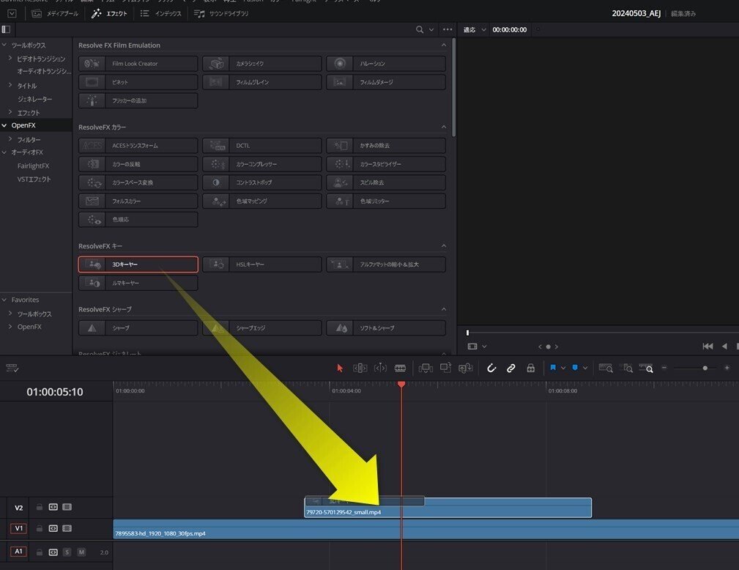The image size is (739, 570).
Task: Pick the フリッカーの追加 effect
Action: (x=138, y=100)
